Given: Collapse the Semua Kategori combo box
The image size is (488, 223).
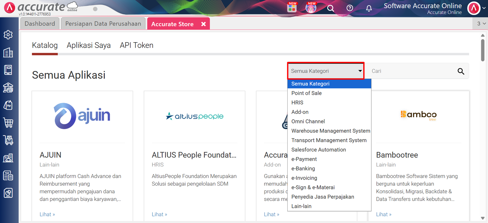Looking at the screenshot, I should [326, 71].
